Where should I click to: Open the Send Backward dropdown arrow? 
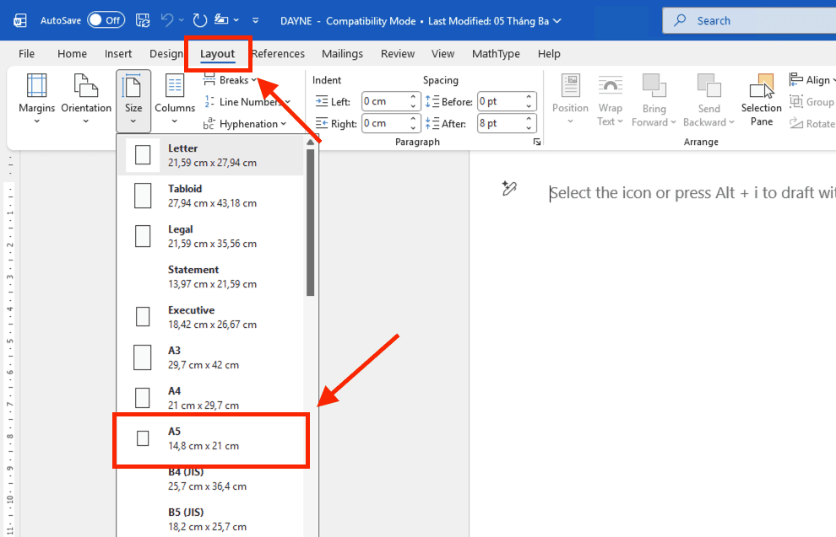(732, 122)
